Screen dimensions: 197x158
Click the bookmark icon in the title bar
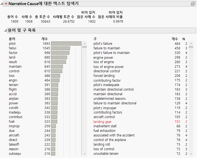(193, 4)
